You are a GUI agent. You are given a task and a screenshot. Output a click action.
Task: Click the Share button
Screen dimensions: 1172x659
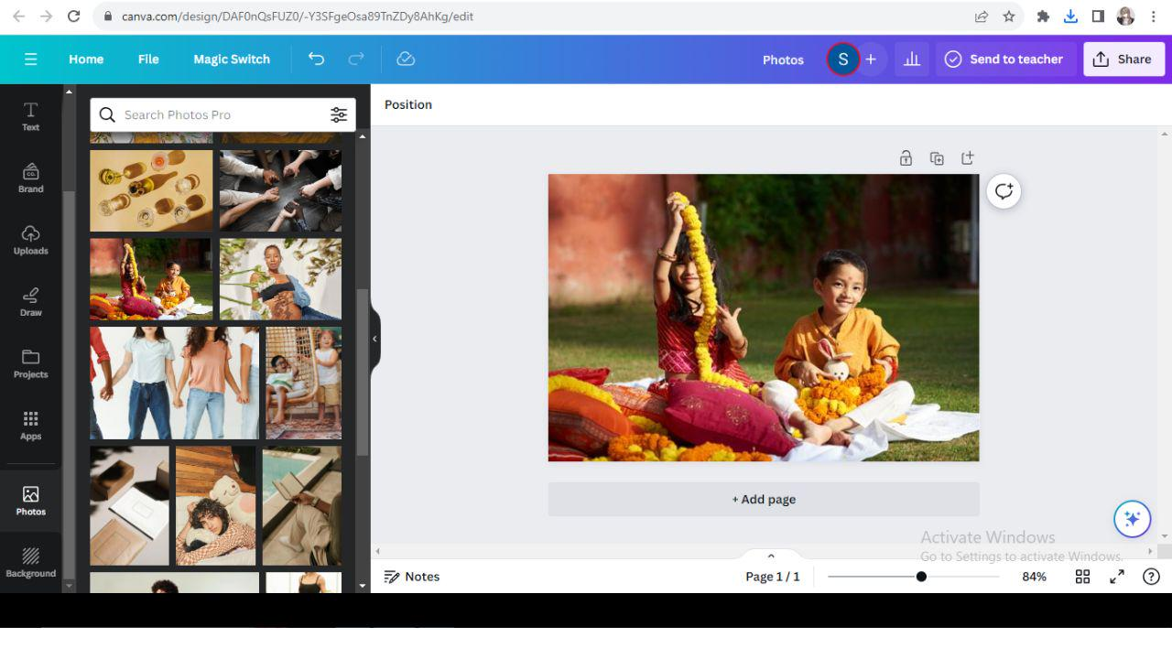pyautogui.click(x=1123, y=59)
